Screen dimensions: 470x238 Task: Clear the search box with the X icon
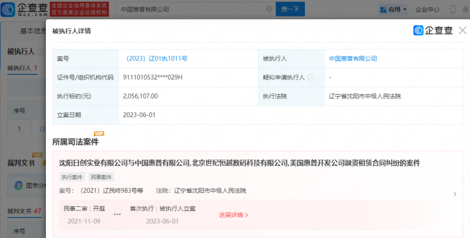[x=269, y=9]
